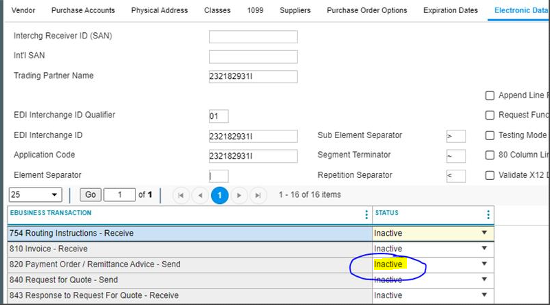Click the Segment Terminator input field
550x305 pixels.
click(455, 156)
